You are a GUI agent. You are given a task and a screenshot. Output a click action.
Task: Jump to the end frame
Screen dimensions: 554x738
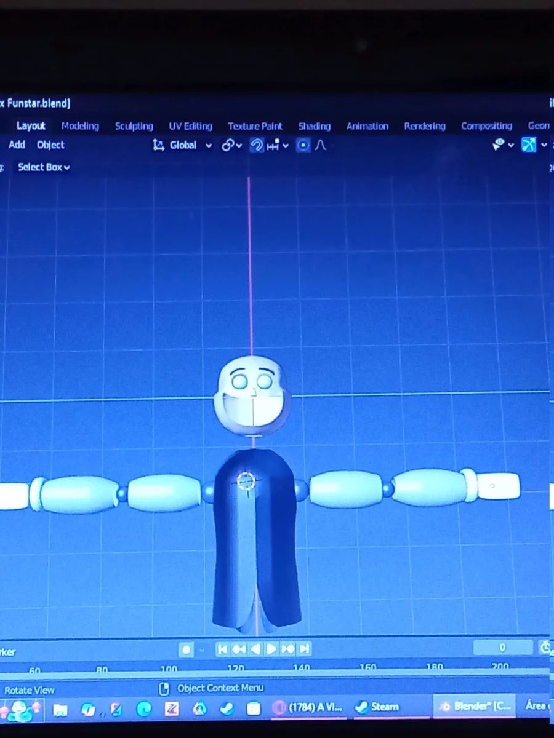click(x=303, y=649)
